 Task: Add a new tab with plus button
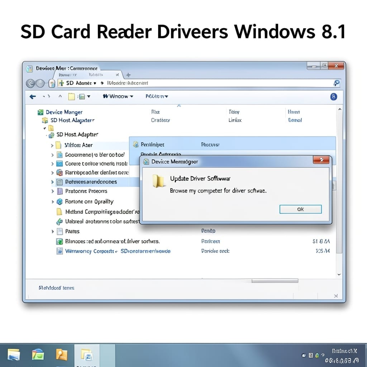pos(128,75)
